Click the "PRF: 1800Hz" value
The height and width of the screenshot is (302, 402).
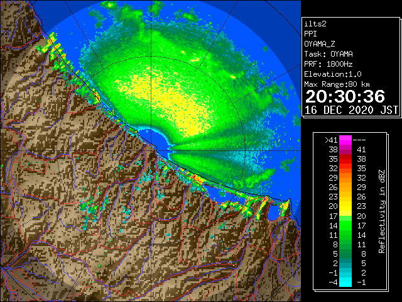(x=329, y=64)
